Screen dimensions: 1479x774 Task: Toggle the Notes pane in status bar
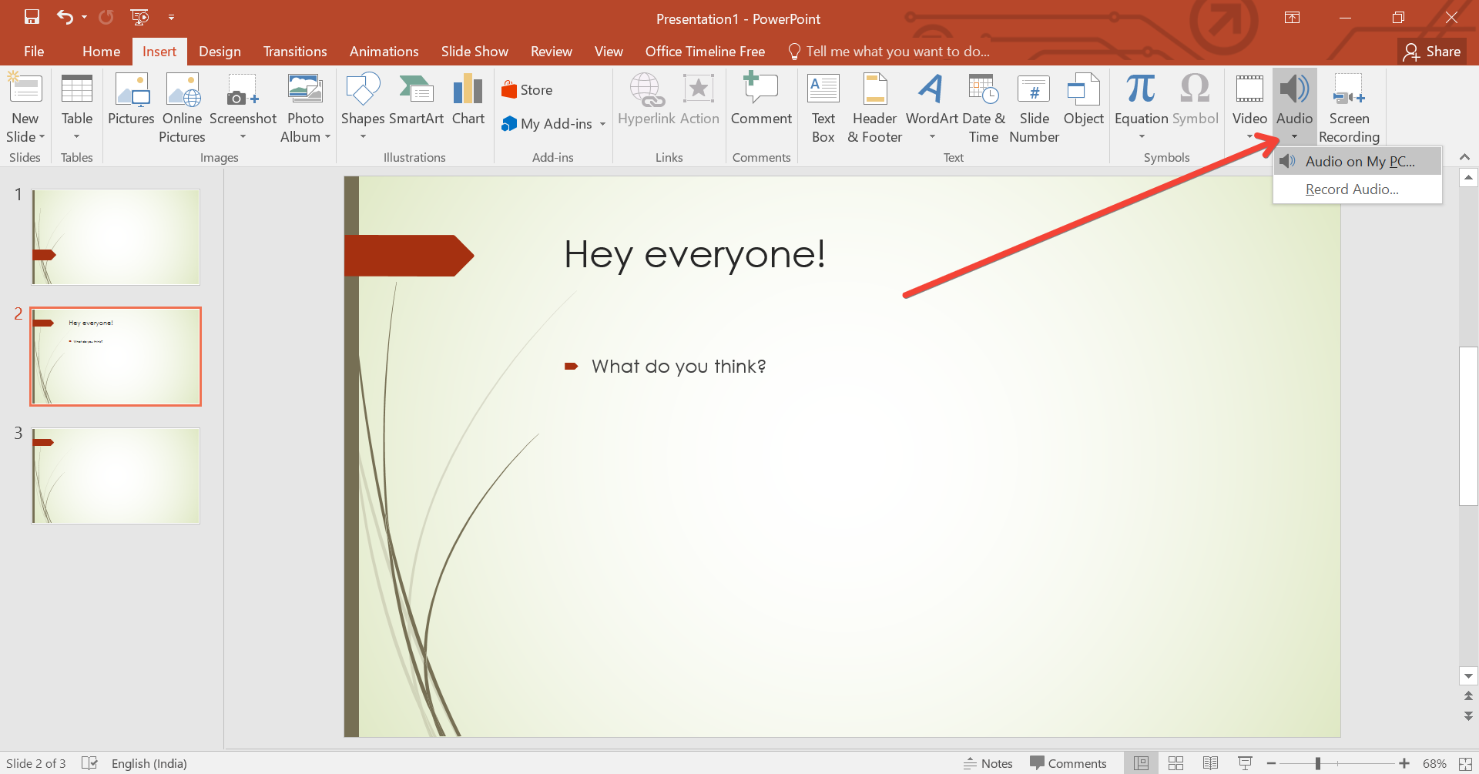(x=988, y=763)
